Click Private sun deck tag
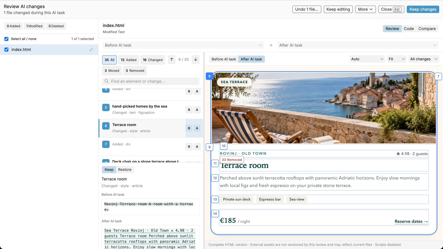Image resolution: width=443 pixels, height=249 pixels. pos(237,199)
